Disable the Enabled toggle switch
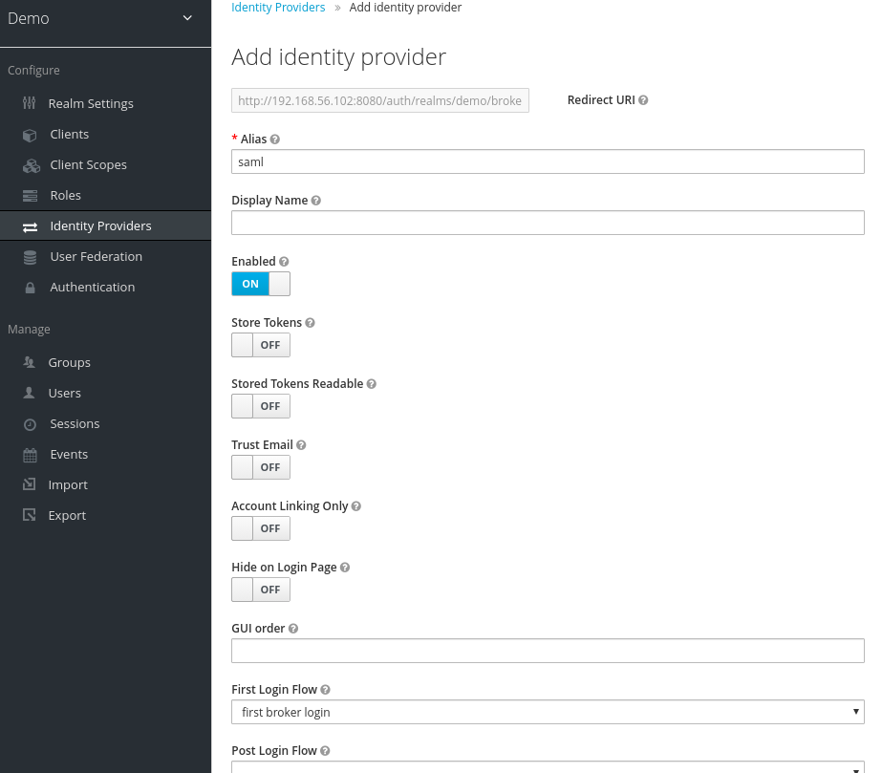 (x=260, y=284)
